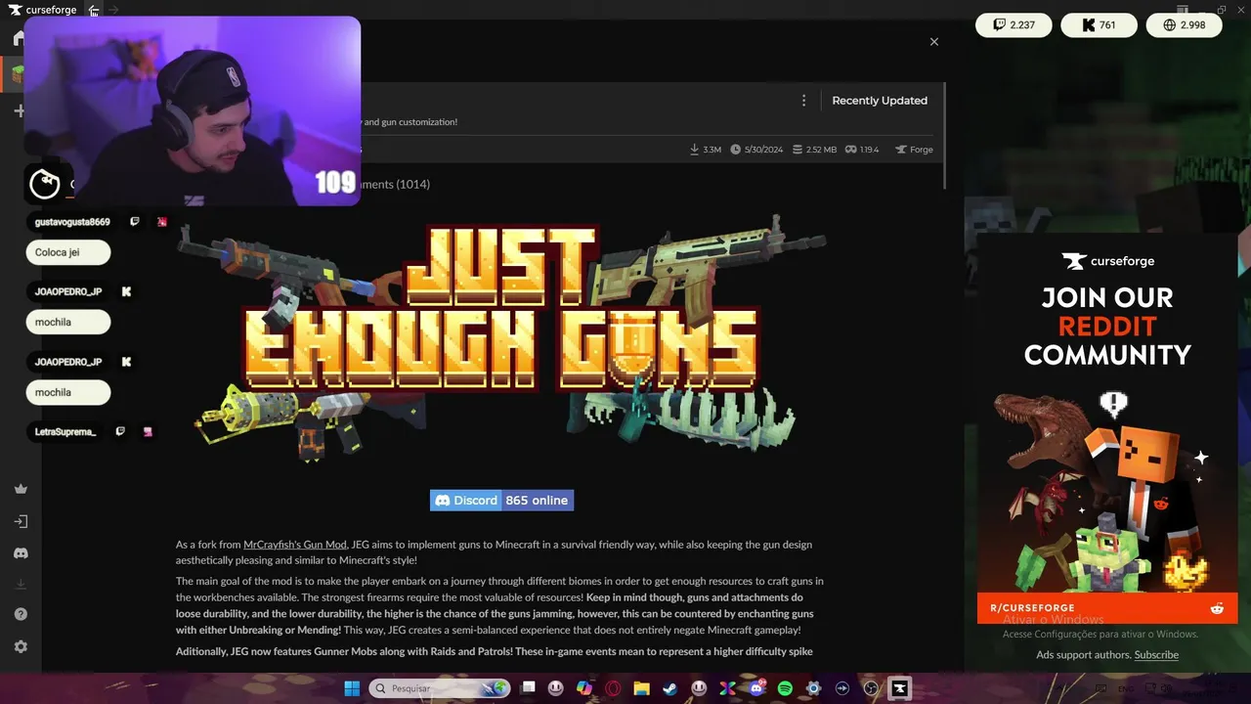
Task: Close the mod details panel
Action: tap(934, 42)
